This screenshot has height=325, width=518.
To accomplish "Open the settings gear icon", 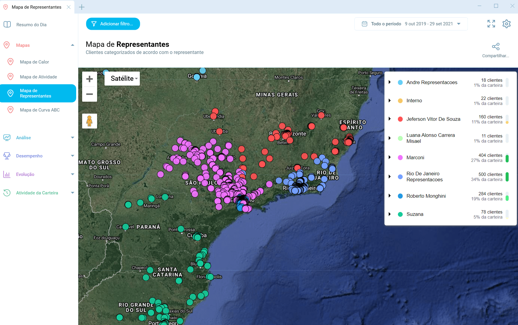I will [x=507, y=24].
